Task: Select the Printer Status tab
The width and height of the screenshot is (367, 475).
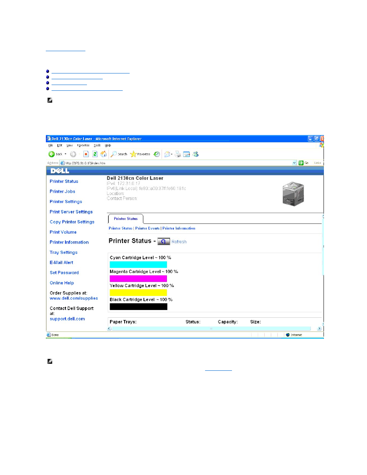Action: 126,219
